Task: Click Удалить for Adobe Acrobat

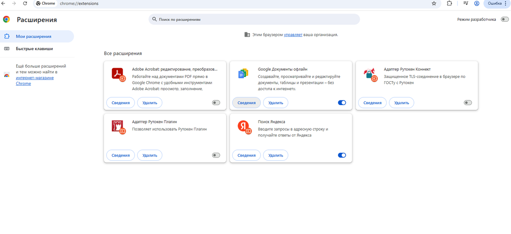Action: click(x=150, y=103)
